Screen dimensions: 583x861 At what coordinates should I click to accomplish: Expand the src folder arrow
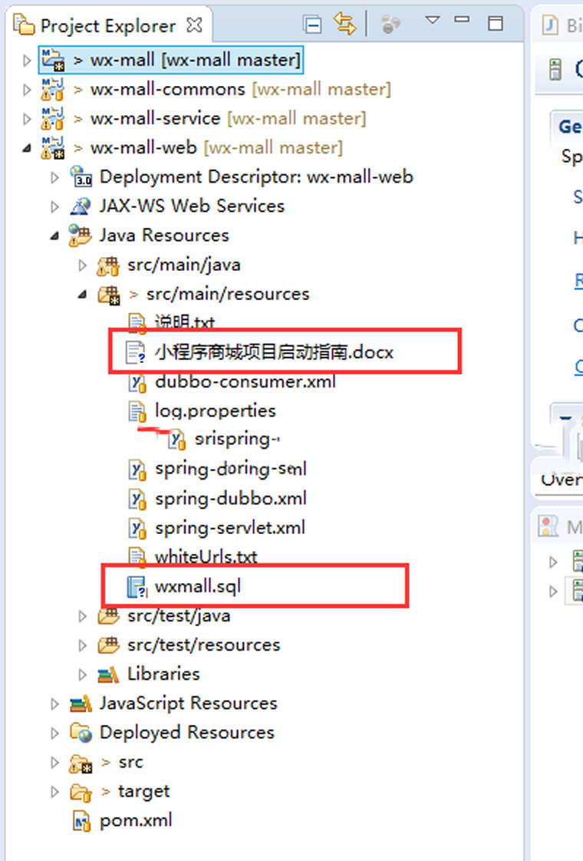(54, 762)
